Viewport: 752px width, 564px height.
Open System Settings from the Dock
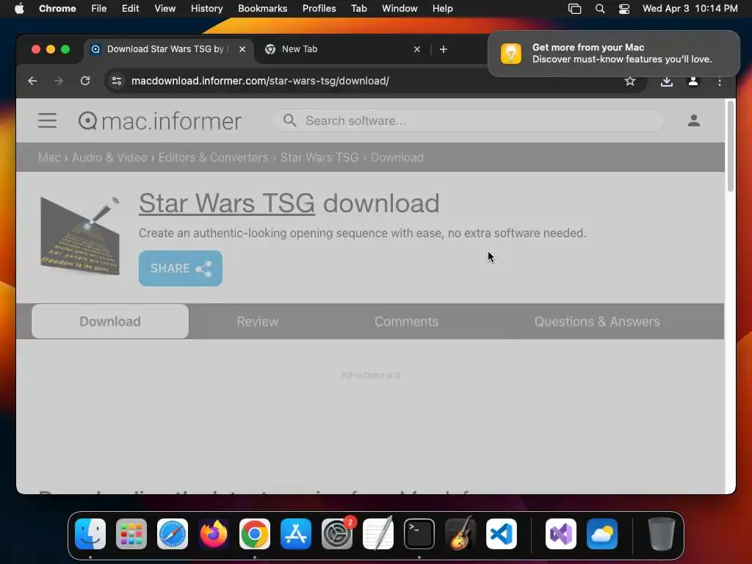pyautogui.click(x=337, y=534)
